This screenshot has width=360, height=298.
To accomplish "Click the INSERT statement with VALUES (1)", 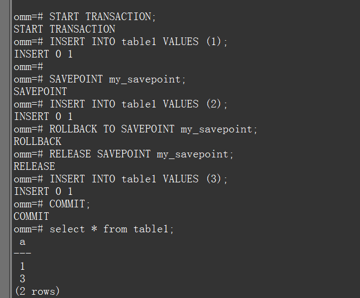I will (121, 42).
